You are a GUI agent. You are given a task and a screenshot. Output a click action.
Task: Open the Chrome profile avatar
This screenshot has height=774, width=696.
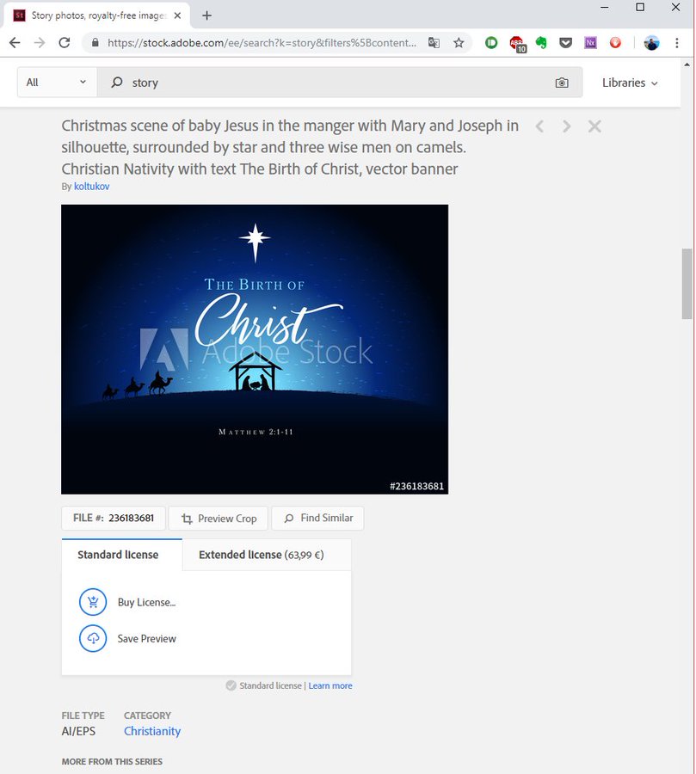(x=651, y=43)
